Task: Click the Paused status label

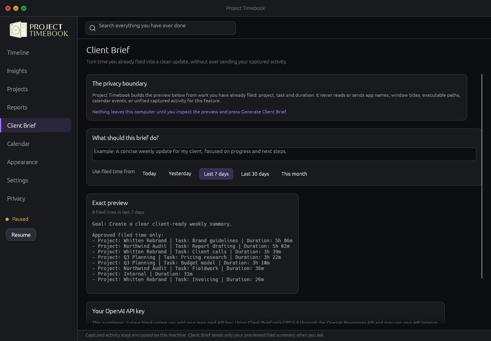Action: [x=20, y=219]
